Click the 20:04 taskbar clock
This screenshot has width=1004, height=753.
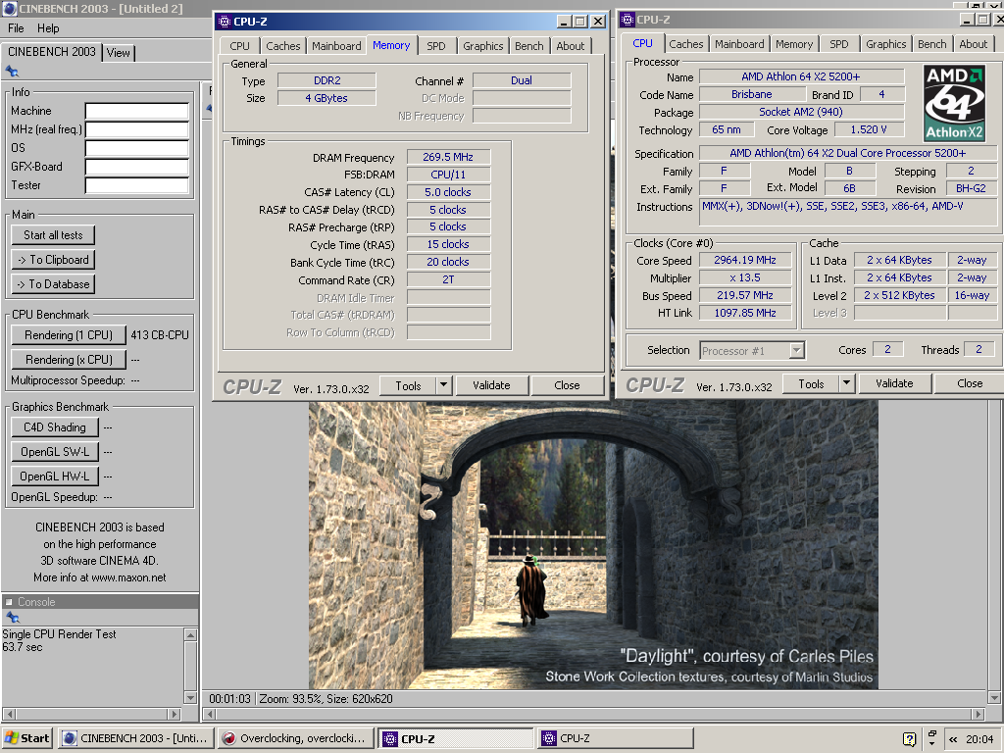point(979,739)
